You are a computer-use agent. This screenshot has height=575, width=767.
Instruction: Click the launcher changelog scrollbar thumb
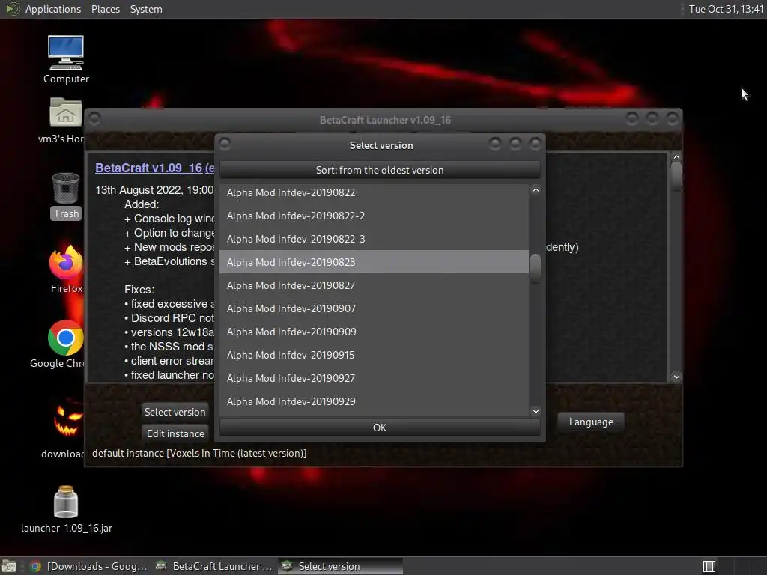[676, 174]
